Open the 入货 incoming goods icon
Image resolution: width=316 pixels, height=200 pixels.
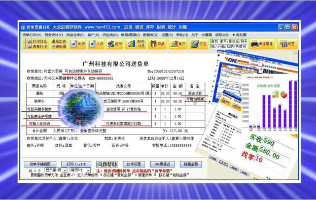[96, 44]
